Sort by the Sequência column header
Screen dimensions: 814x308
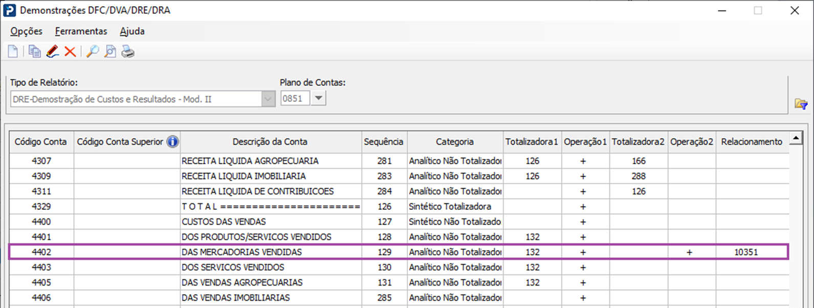(x=384, y=142)
